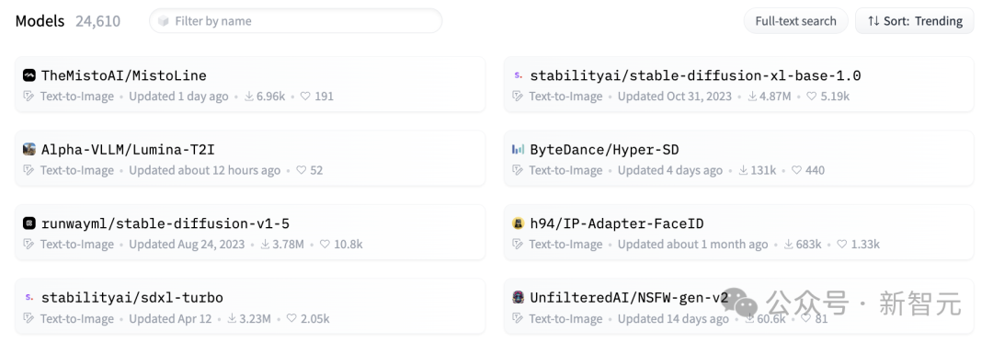Image resolution: width=993 pixels, height=343 pixels.
Task: Click the heart icon on stable-diffusion-xl-base-1.0 card
Action: (x=811, y=97)
